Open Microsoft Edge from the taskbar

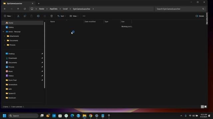[72, 116]
